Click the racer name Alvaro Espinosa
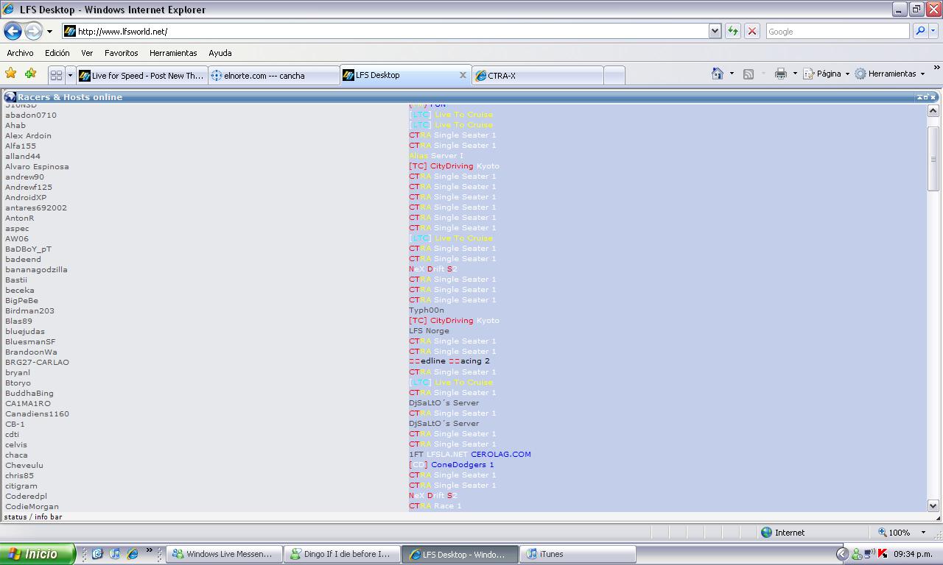 [x=37, y=166]
